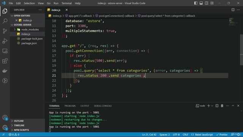
Task: Select index.js in ESTORE-SERVER tree
Action: 26,34
